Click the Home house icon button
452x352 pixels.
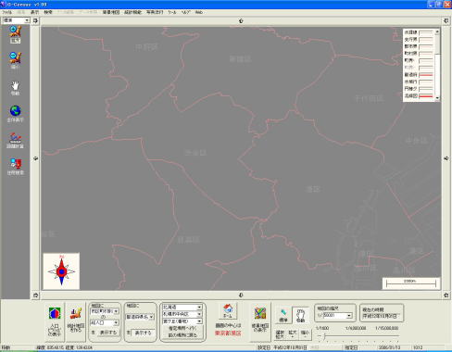(x=228, y=311)
